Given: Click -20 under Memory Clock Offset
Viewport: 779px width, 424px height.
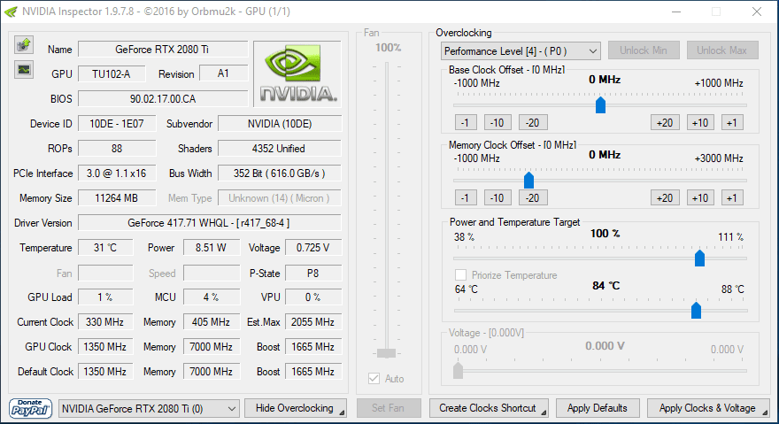Looking at the screenshot, I should (x=533, y=197).
